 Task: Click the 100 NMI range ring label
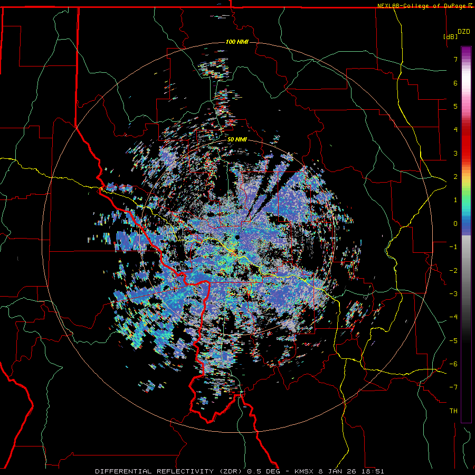coord(237,42)
